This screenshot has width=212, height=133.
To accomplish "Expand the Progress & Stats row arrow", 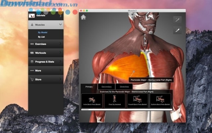I will click(x=60, y=61).
